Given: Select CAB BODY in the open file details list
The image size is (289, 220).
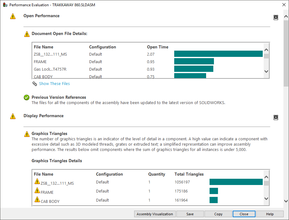Looking at the screenshot, I should coord(43,76).
